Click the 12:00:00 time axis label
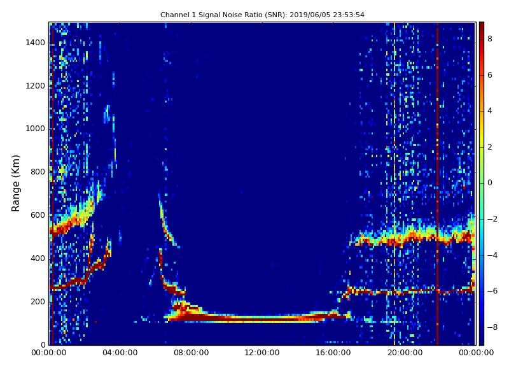Image resolution: width=509 pixels, height=382 pixels. [262, 353]
